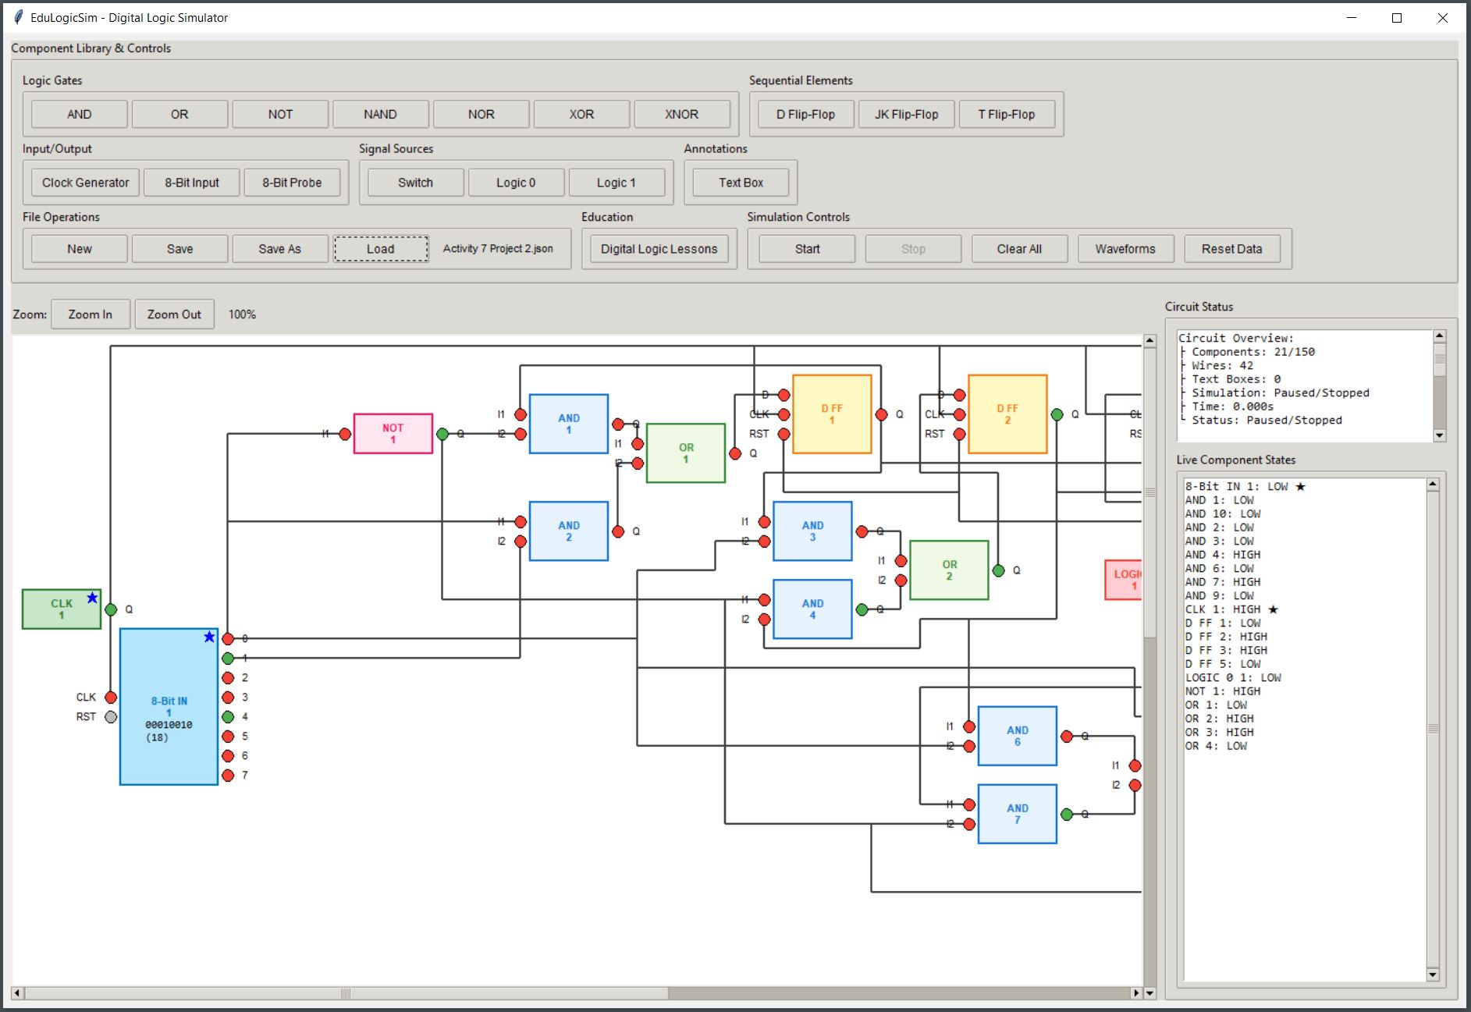Click the partially visible Logic 1 block on the canvas

click(x=1124, y=580)
